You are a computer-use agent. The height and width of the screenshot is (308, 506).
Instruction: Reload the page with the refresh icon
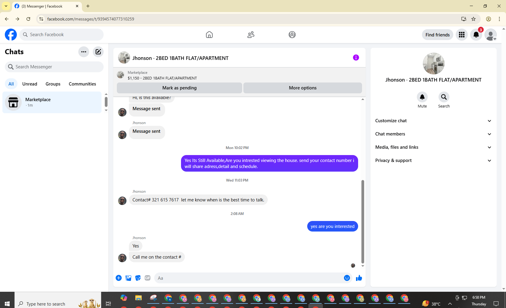click(x=28, y=19)
